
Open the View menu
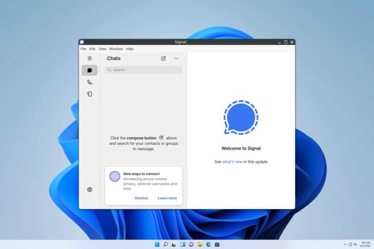click(102, 49)
